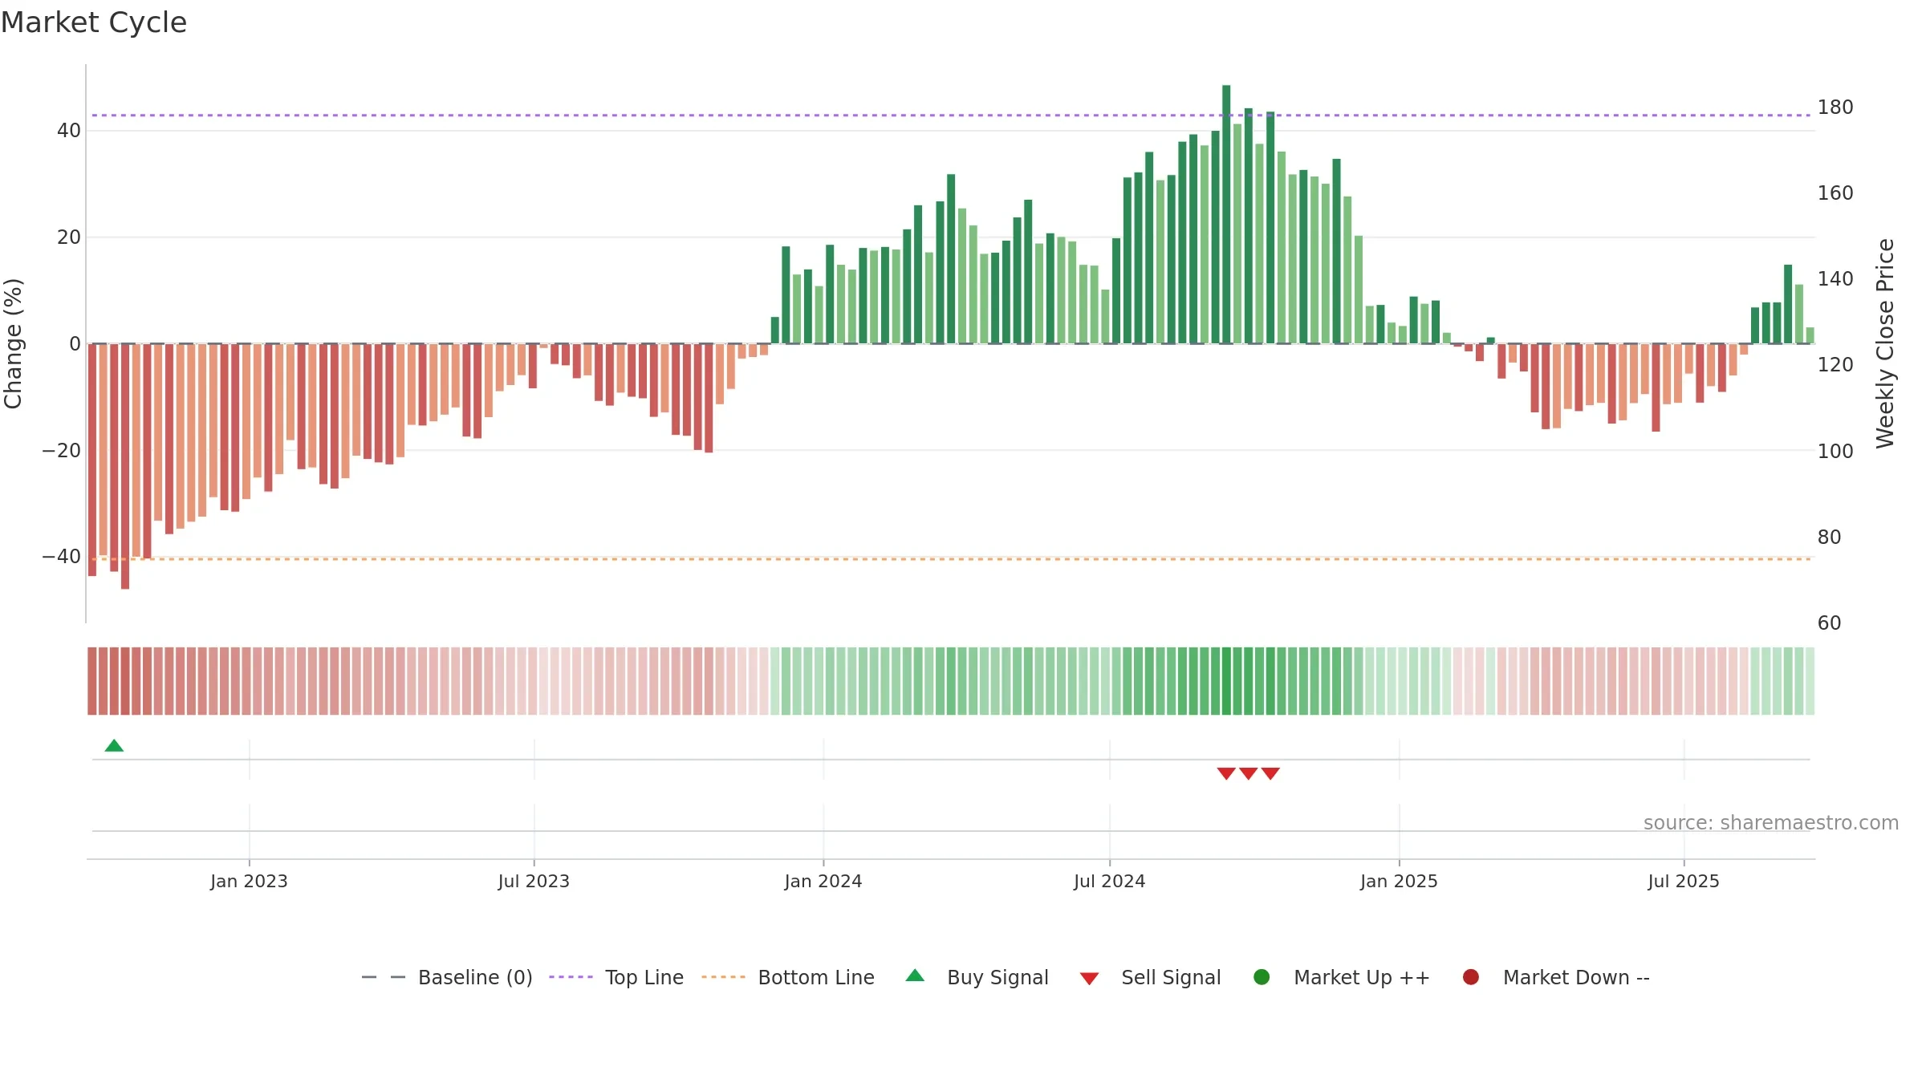Click the red Sell Signal legend triangle
Screen dimensions: 1926x1083
click(x=1089, y=979)
